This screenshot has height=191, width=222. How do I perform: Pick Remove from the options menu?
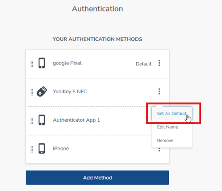pyautogui.click(x=165, y=141)
